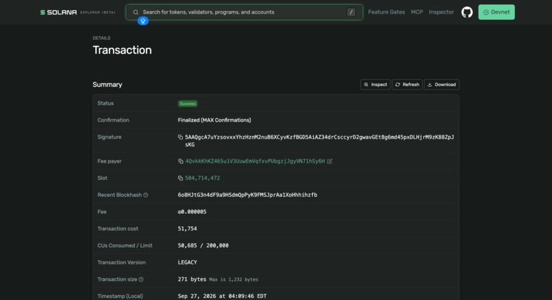Copy the transaction signature
The height and width of the screenshot is (300, 552).
[180, 137]
